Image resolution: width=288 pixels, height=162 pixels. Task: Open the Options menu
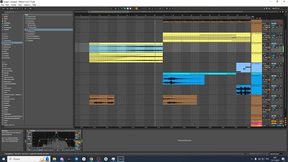tap(27, 5)
